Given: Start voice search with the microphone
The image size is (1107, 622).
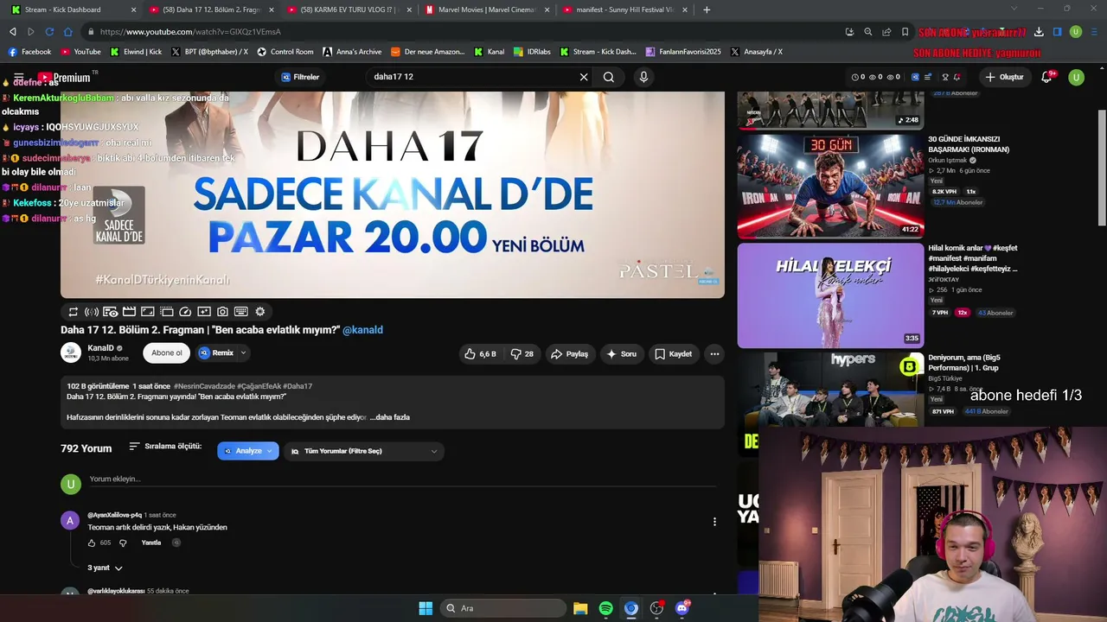Looking at the screenshot, I should 643,77.
